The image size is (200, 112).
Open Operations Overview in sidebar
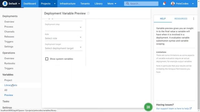coord(9,58)
